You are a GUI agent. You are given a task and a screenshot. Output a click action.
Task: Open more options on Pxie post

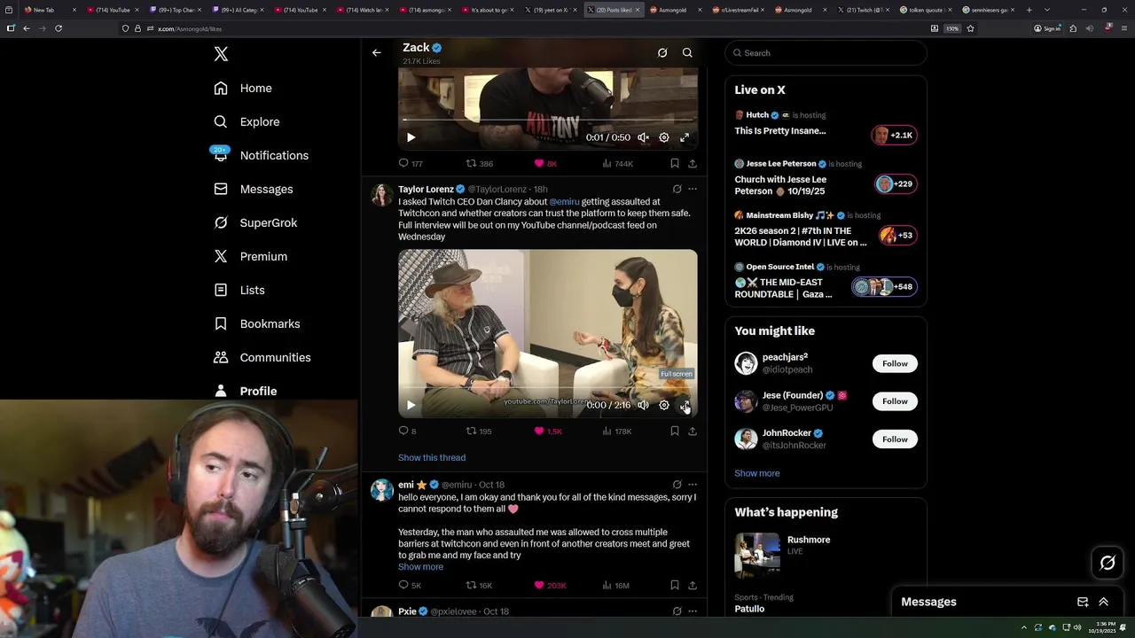pyautogui.click(x=693, y=611)
